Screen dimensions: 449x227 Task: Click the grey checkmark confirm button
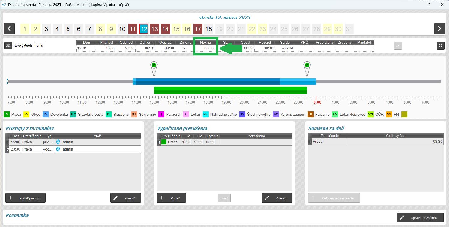pyautogui.click(x=398, y=46)
